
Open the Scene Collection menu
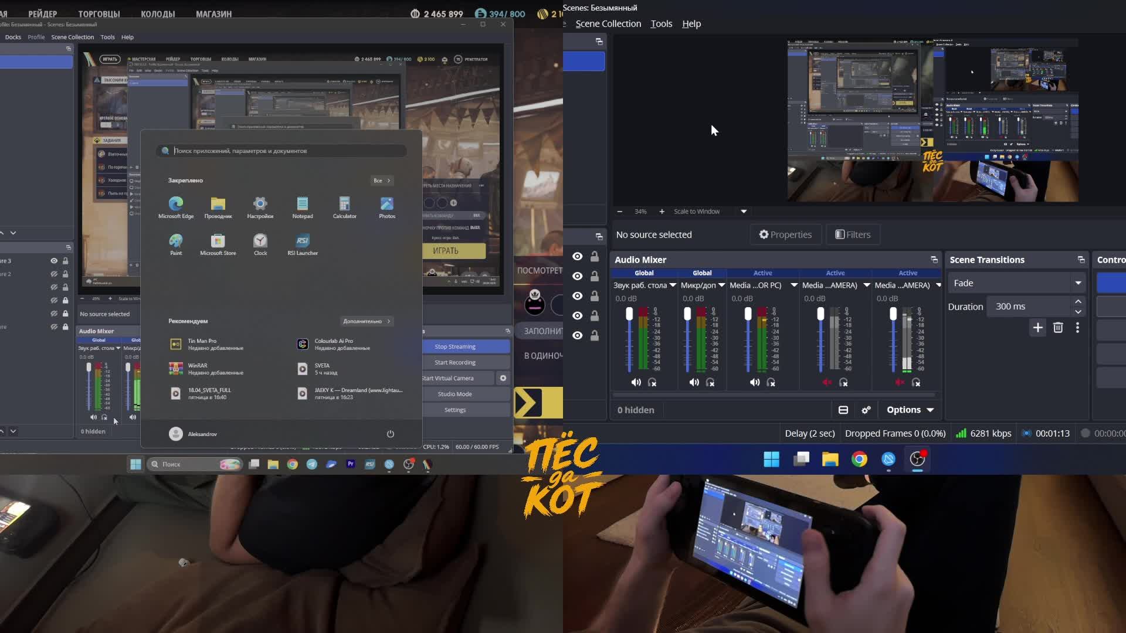[x=608, y=23]
